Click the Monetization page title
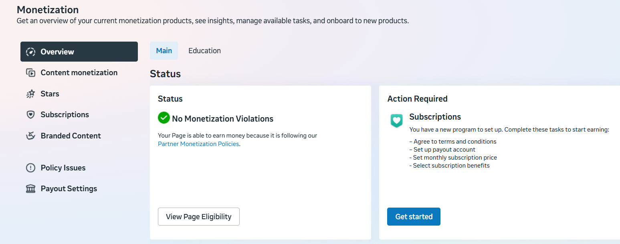620x244 pixels. [x=48, y=10]
